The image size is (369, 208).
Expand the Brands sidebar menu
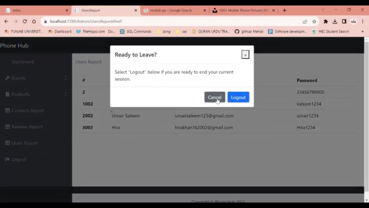36,78
